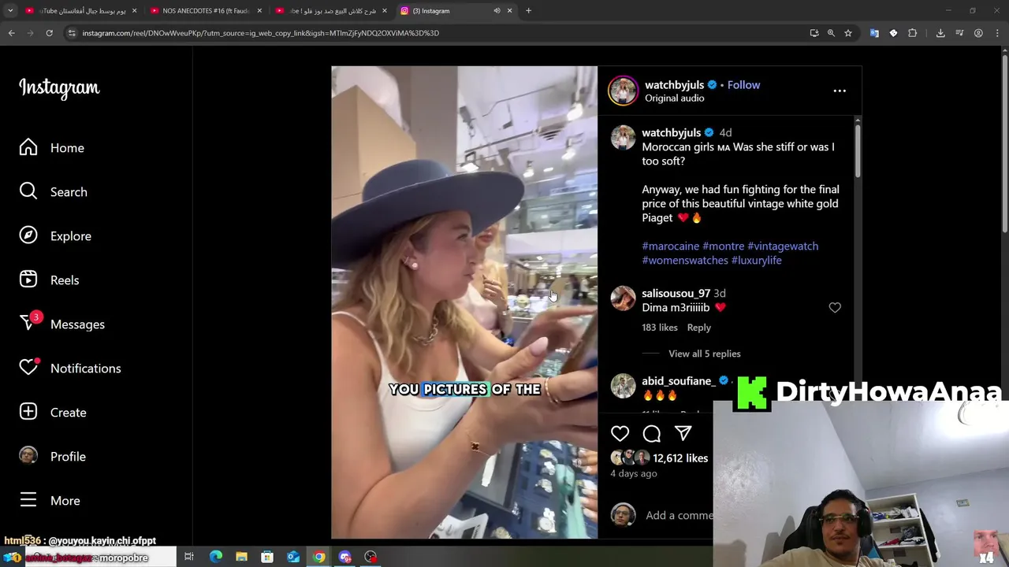Open salisousou_97 commenter profile

676,293
